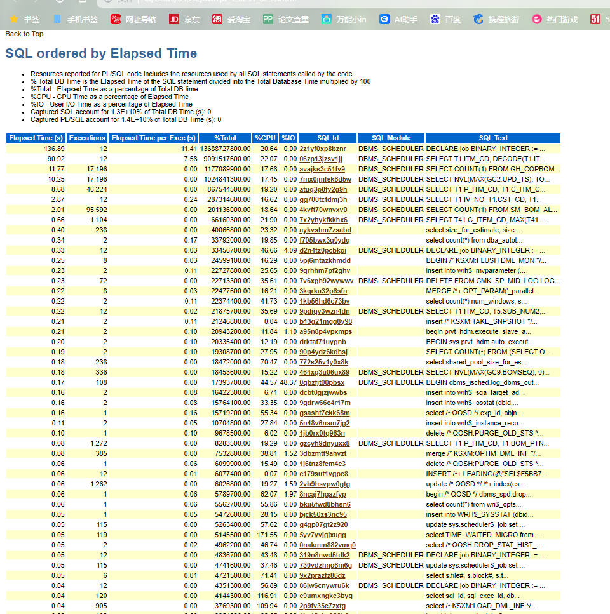Select DELETE FROM CMK_SP_MID_LOG SQL text
Viewport: 610px width, 614px height.
click(x=493, y=281)
